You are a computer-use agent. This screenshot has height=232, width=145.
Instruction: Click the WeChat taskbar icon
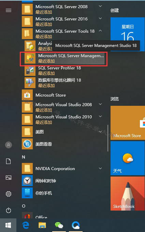pos(59,225)
